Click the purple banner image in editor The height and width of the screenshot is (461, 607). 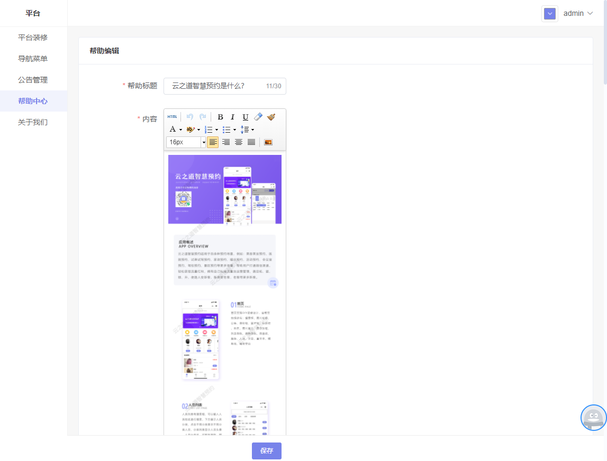click(x=225, y=189)
